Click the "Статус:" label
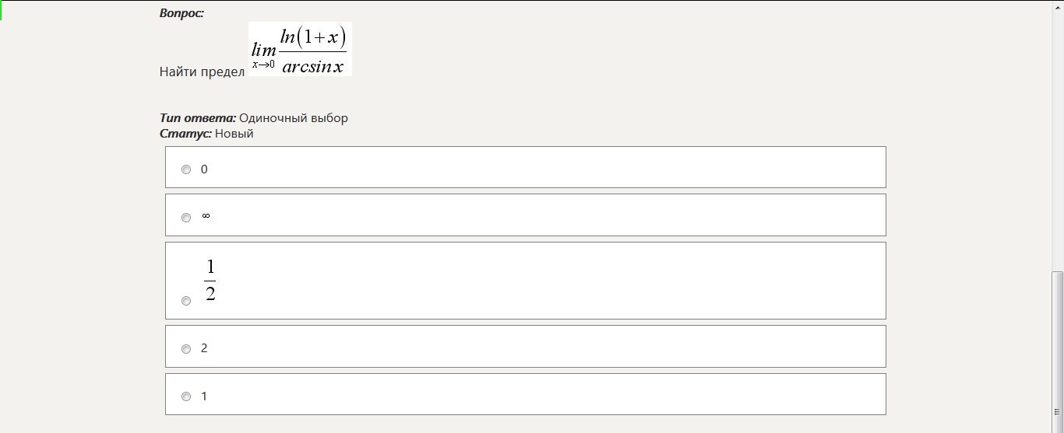Screen dimensions: 1064x433 185,134
